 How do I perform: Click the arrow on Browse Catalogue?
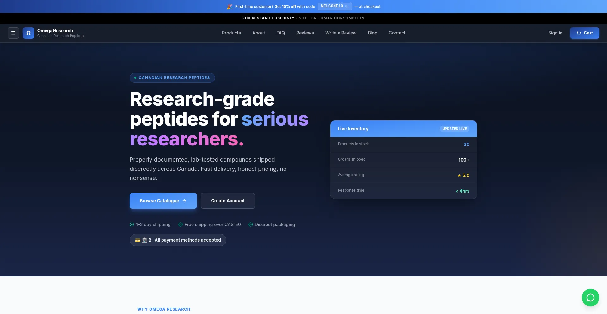184,201
